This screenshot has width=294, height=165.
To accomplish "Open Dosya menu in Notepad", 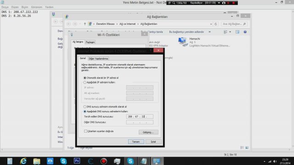I will click(x=5, y=7).
